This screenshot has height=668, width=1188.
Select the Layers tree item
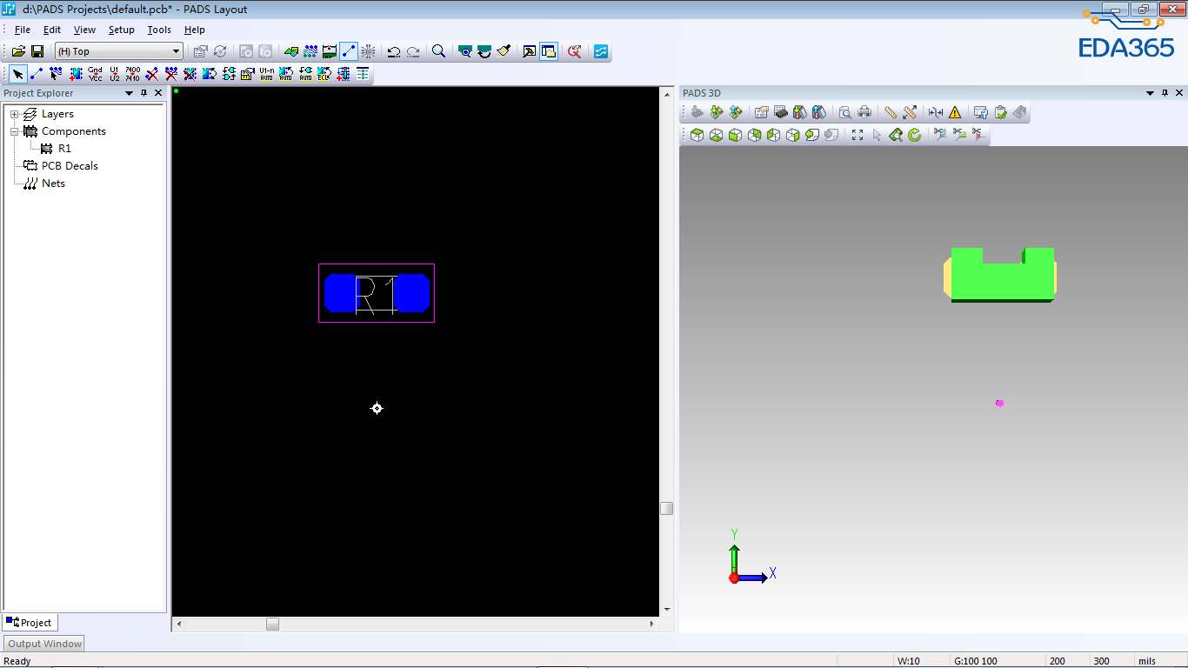(57, 114)
